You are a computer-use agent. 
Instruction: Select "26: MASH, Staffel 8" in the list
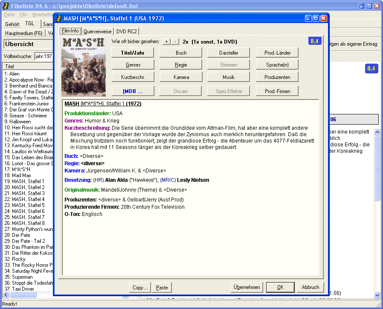pyautogui.click(x=24, y=223)
